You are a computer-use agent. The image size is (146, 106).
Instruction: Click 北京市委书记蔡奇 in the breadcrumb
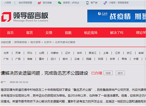65,42
